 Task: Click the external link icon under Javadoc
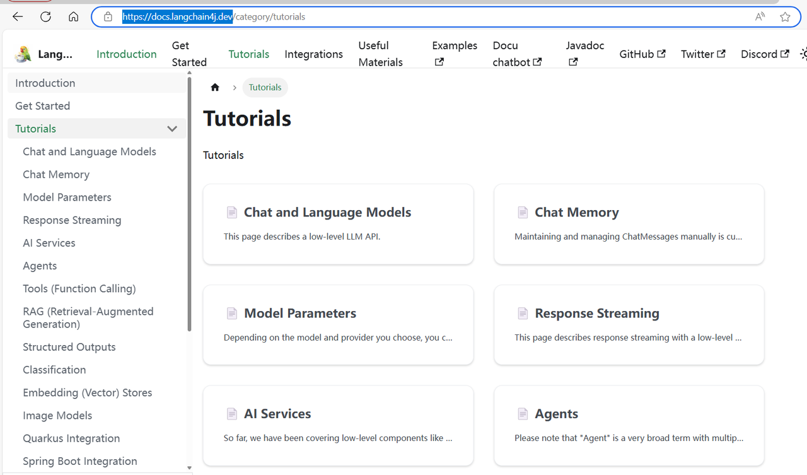(x=573, y=62)
